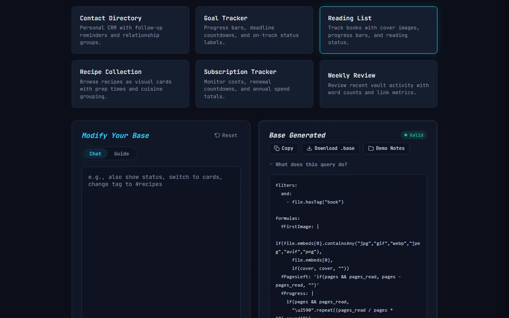The image size is (509, 318).
Task: Expand the "What does this query do?" chevron
Action: pos(271,164)
